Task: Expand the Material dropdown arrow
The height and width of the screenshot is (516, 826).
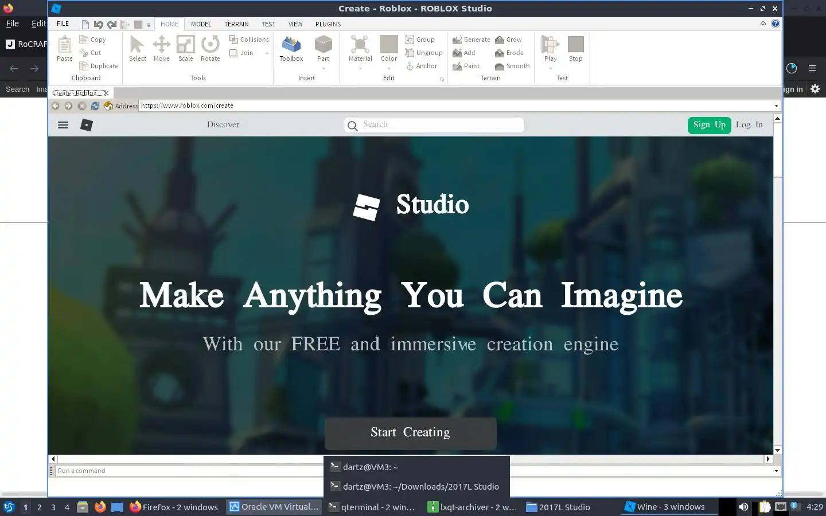Action: click(x=360, y=68)
